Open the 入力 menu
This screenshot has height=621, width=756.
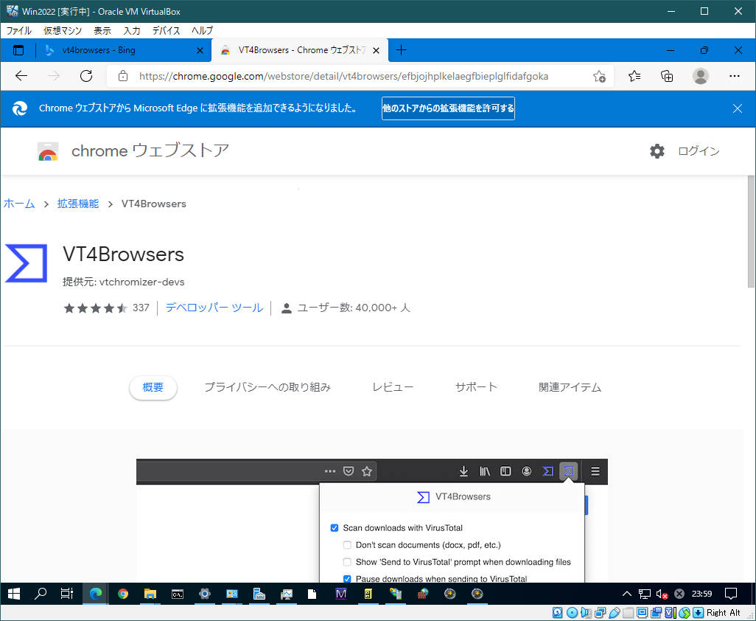[x=132, y=31]
